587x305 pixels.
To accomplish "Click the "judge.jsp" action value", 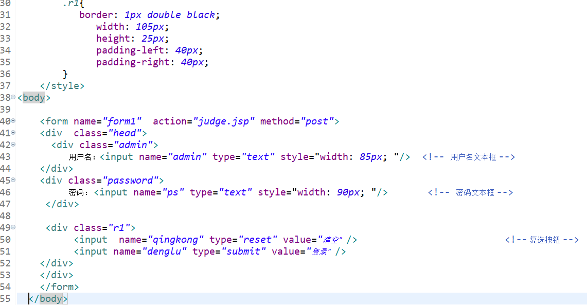I will tap(223, 121).
